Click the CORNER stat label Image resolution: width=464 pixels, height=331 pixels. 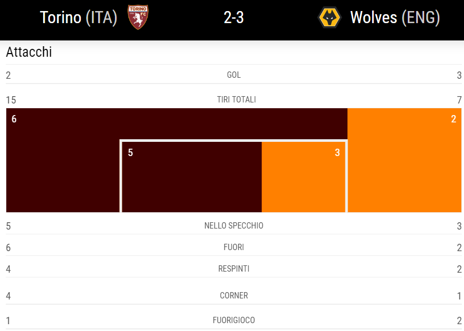(x=234, y=296)
